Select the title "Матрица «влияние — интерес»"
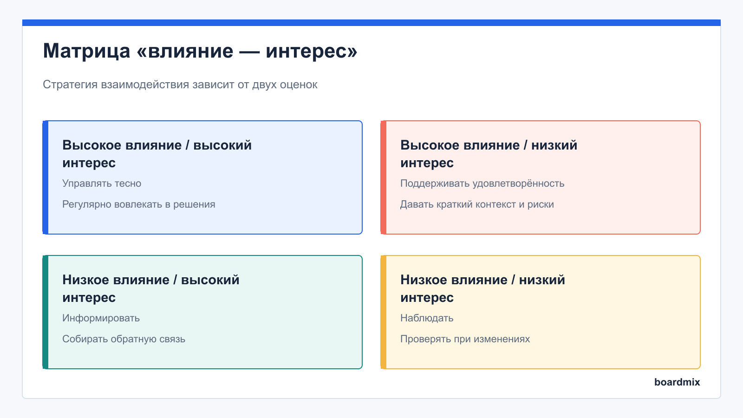 [x=200, y=51]
